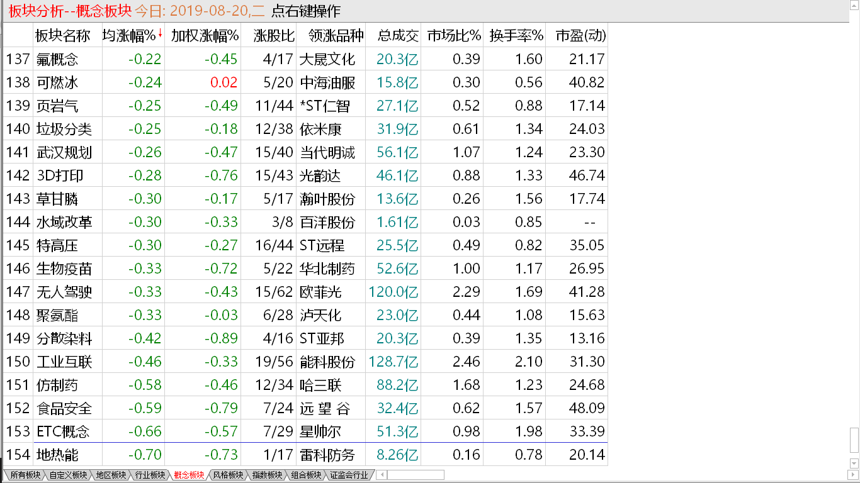
Task: Click leading stock 能科股份
Action: pos(327,362)
